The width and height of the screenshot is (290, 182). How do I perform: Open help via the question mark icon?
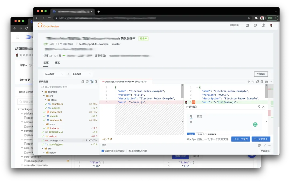(x=263, y=25)
